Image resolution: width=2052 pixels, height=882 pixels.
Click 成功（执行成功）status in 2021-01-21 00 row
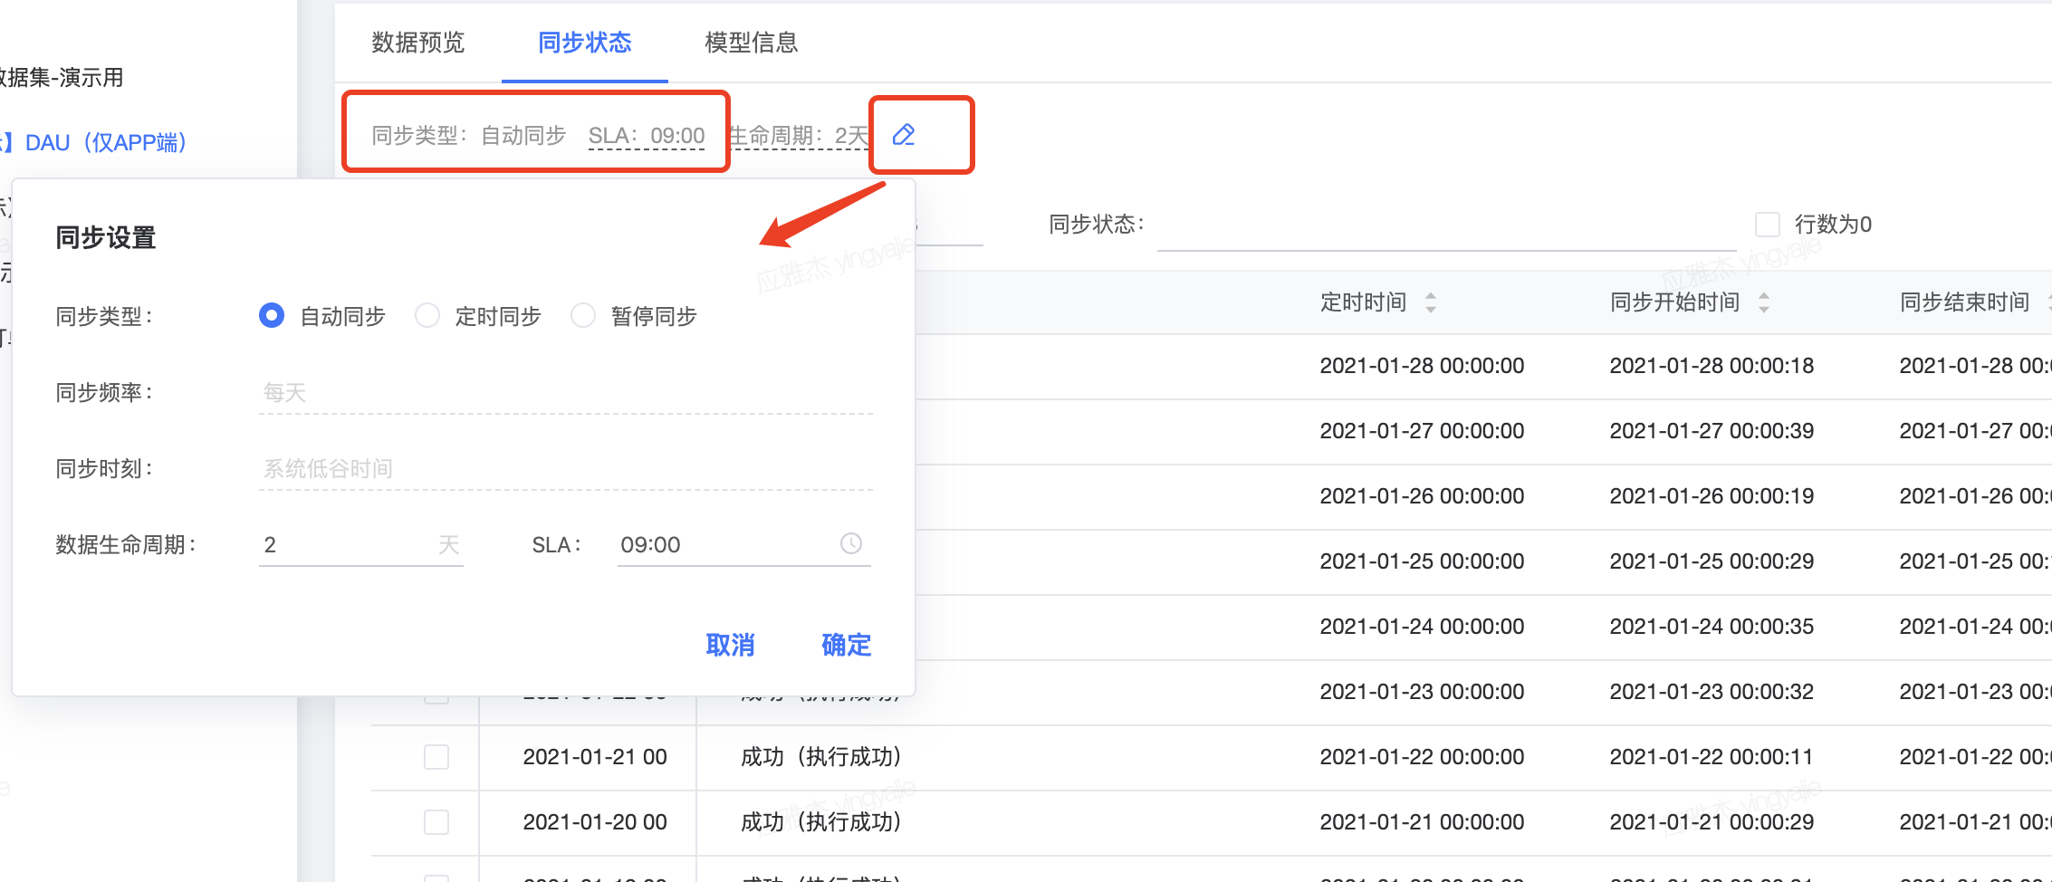click(x=821, y=757)
